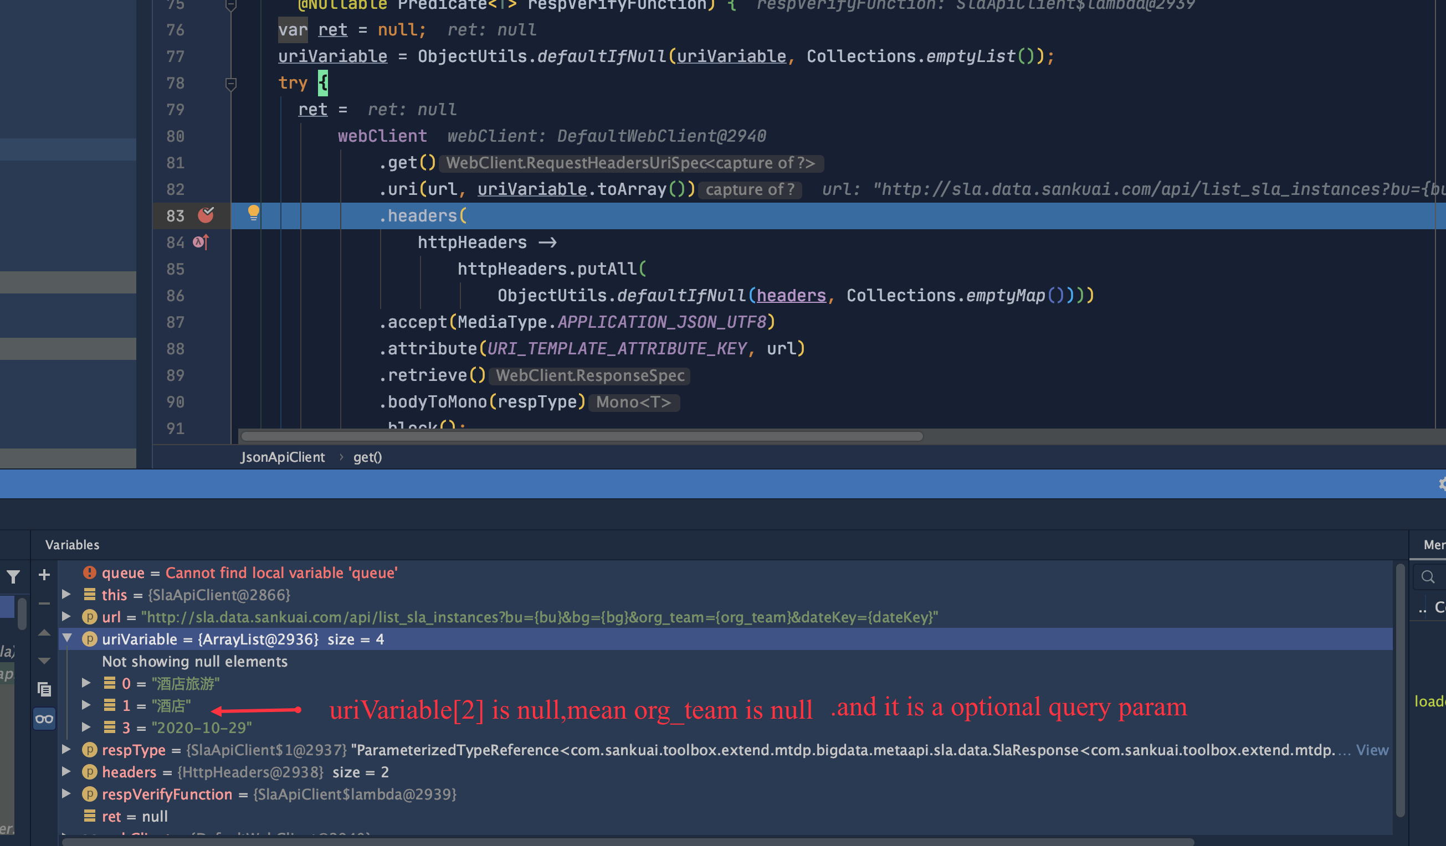This screenshot has width=1446, height=846.
Task: Select the queue watch error row
Action: point(726,572)
